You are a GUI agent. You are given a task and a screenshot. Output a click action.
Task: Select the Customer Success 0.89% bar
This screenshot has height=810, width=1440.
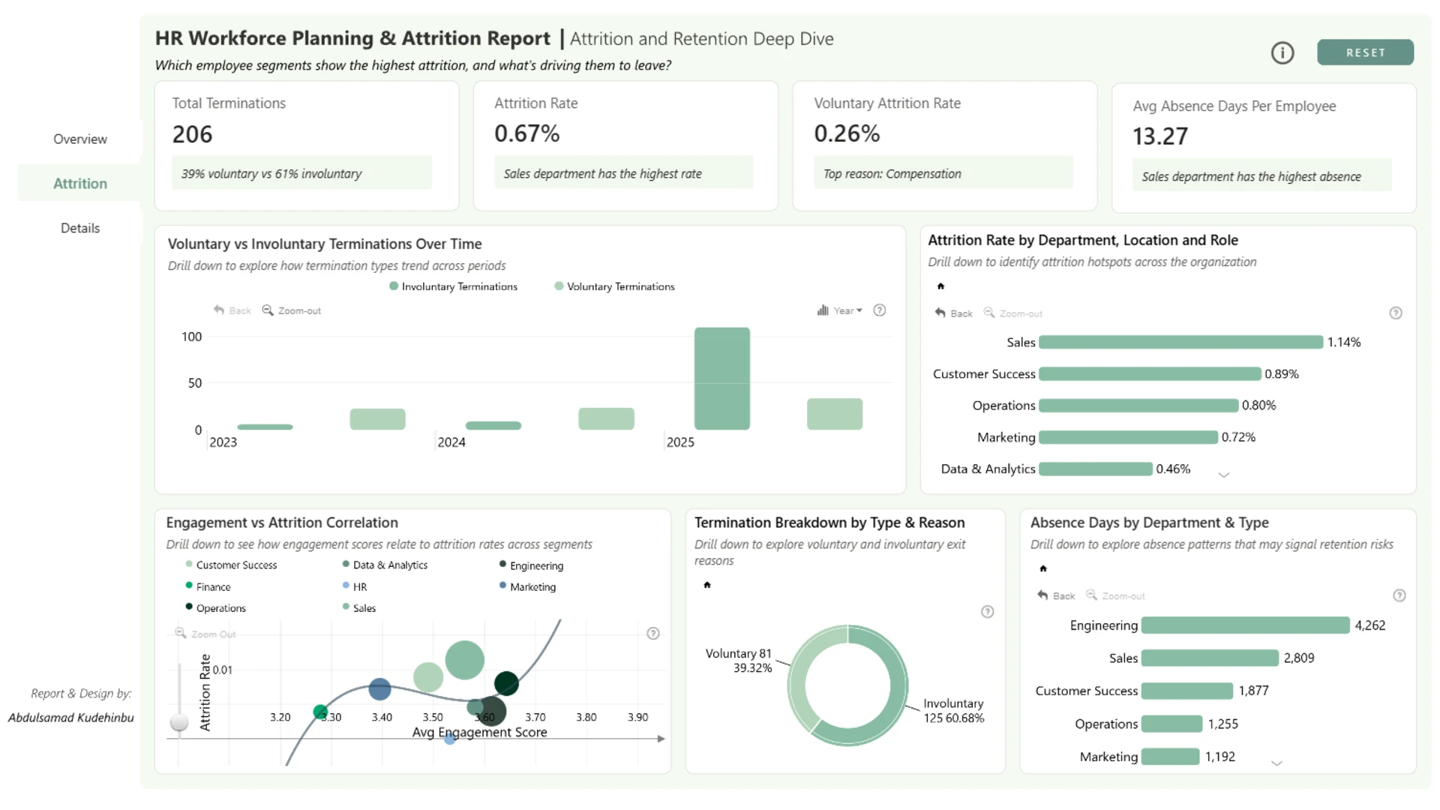(1150, 373)
